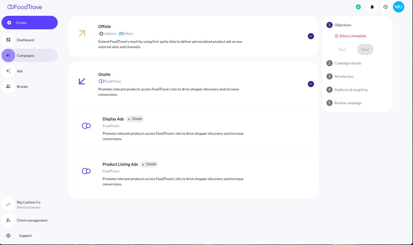
Task: Switch account via Big Cashew Co.
Action: point(30,205)
